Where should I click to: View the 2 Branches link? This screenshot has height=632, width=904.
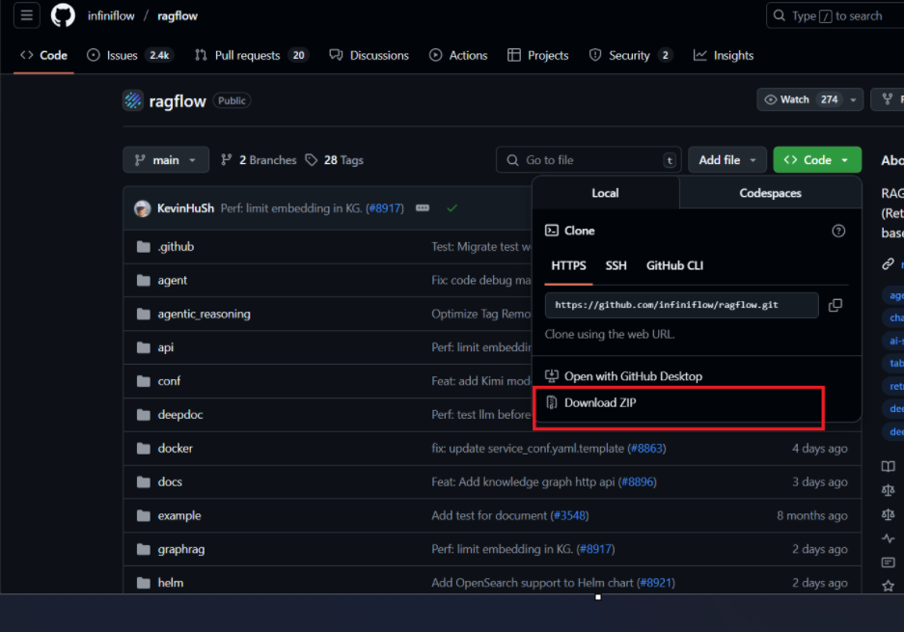259,160
